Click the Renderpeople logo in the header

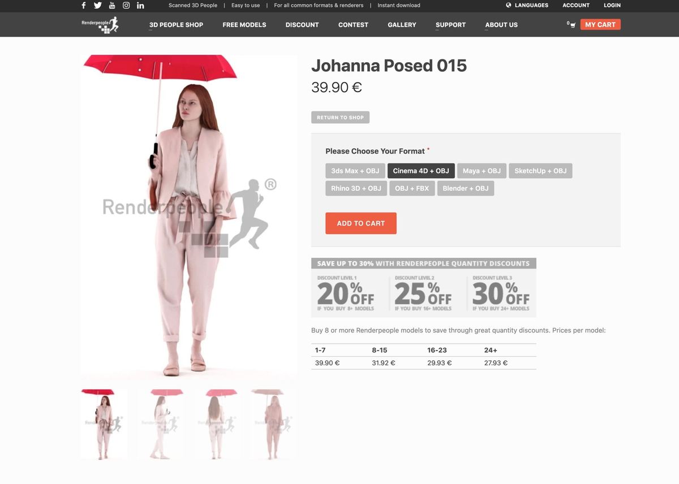tap(100, 24)
